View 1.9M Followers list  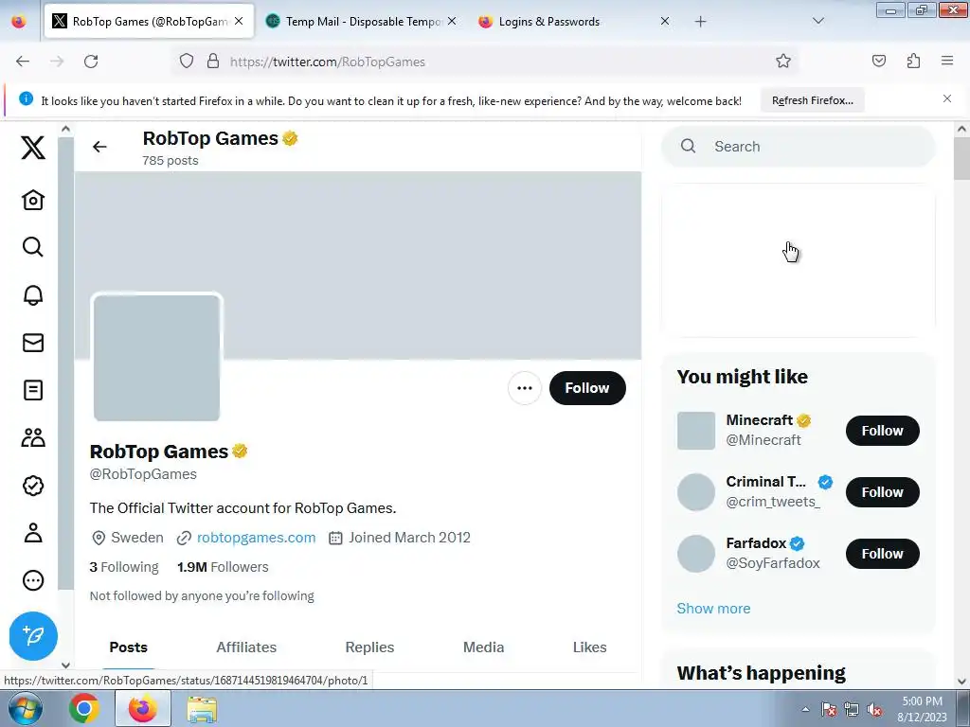(x=223, y=567)
